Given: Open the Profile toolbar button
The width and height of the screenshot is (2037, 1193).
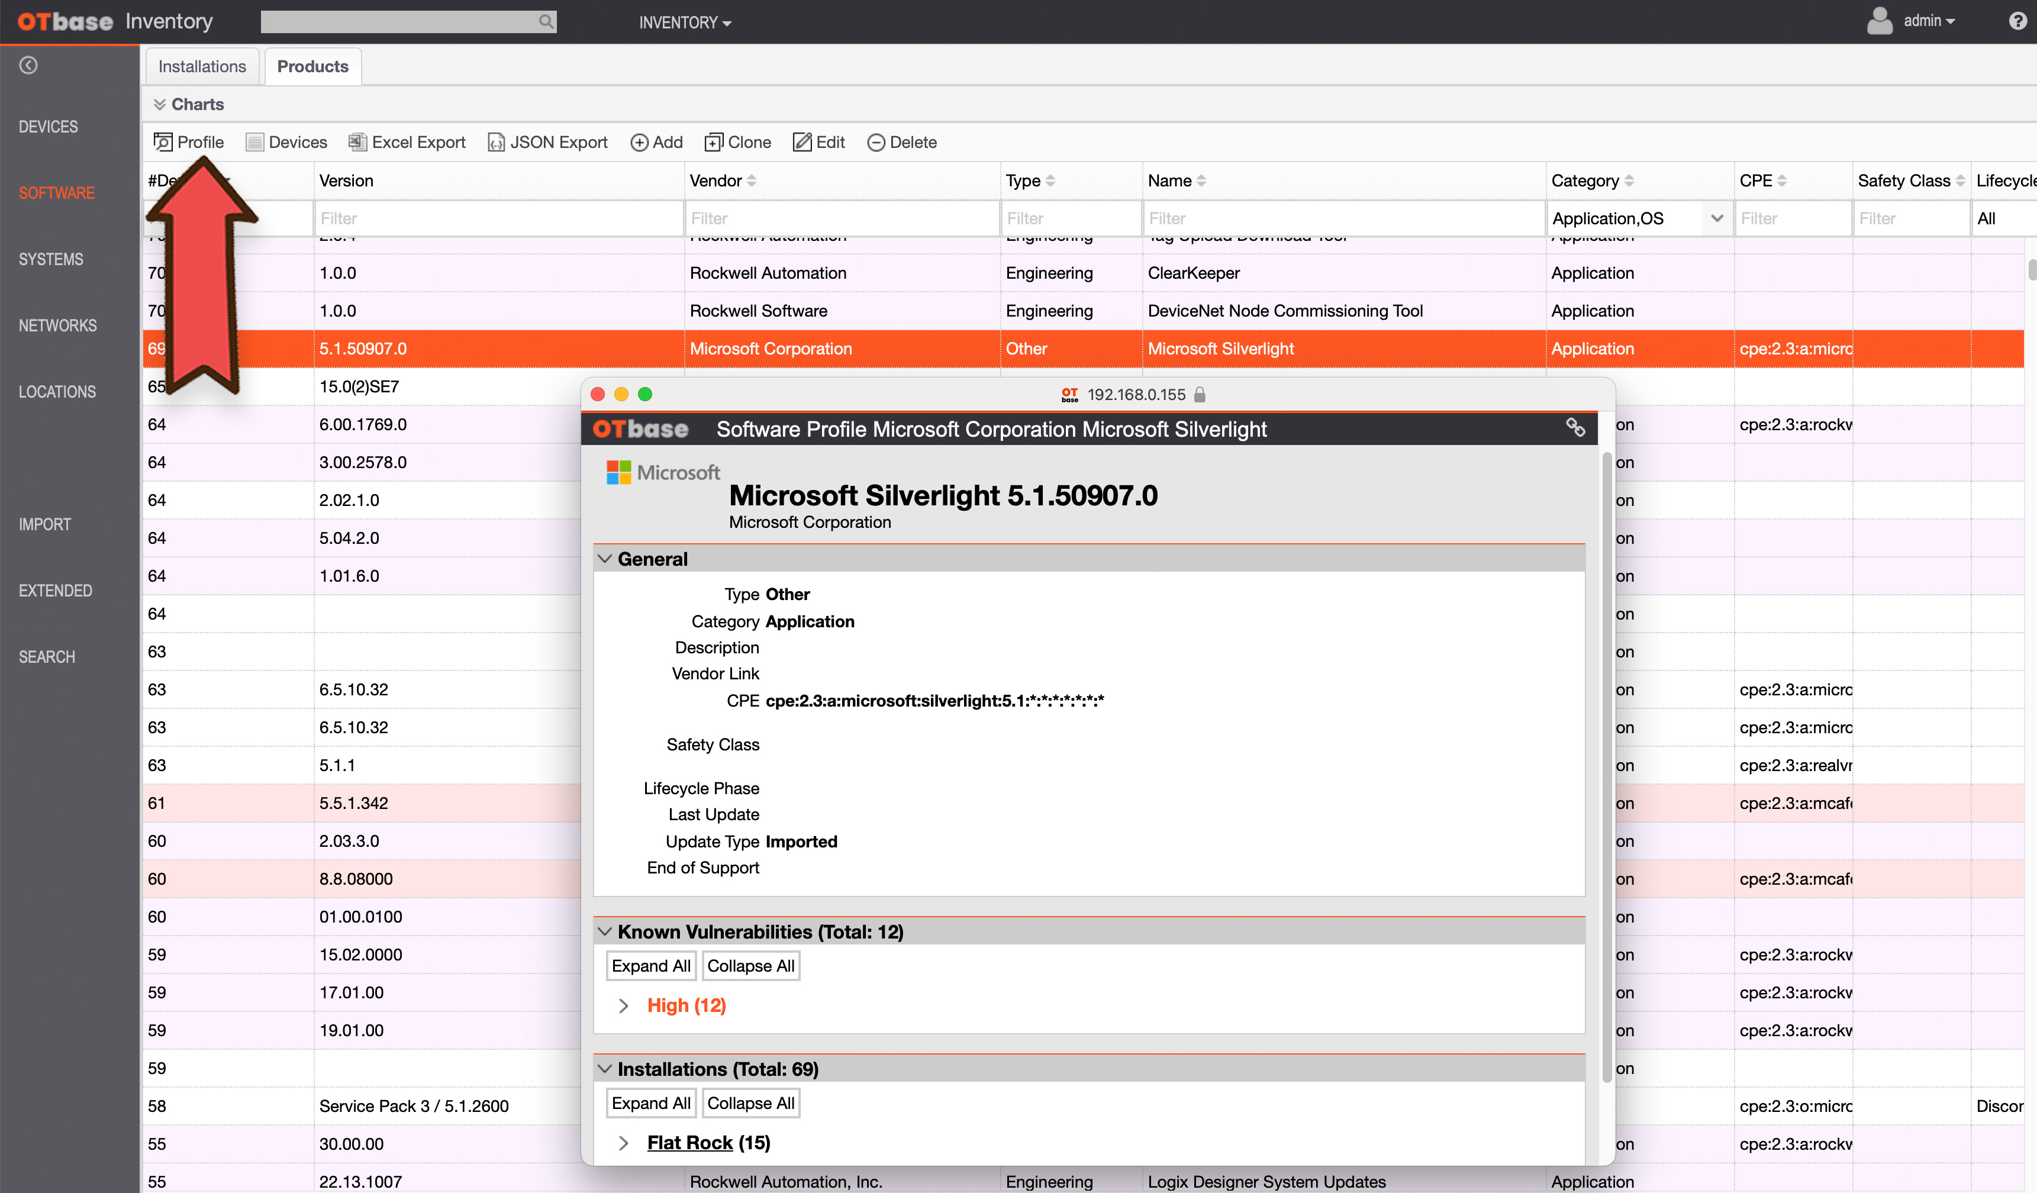Looking at the screenshot, I should (188, 142).
